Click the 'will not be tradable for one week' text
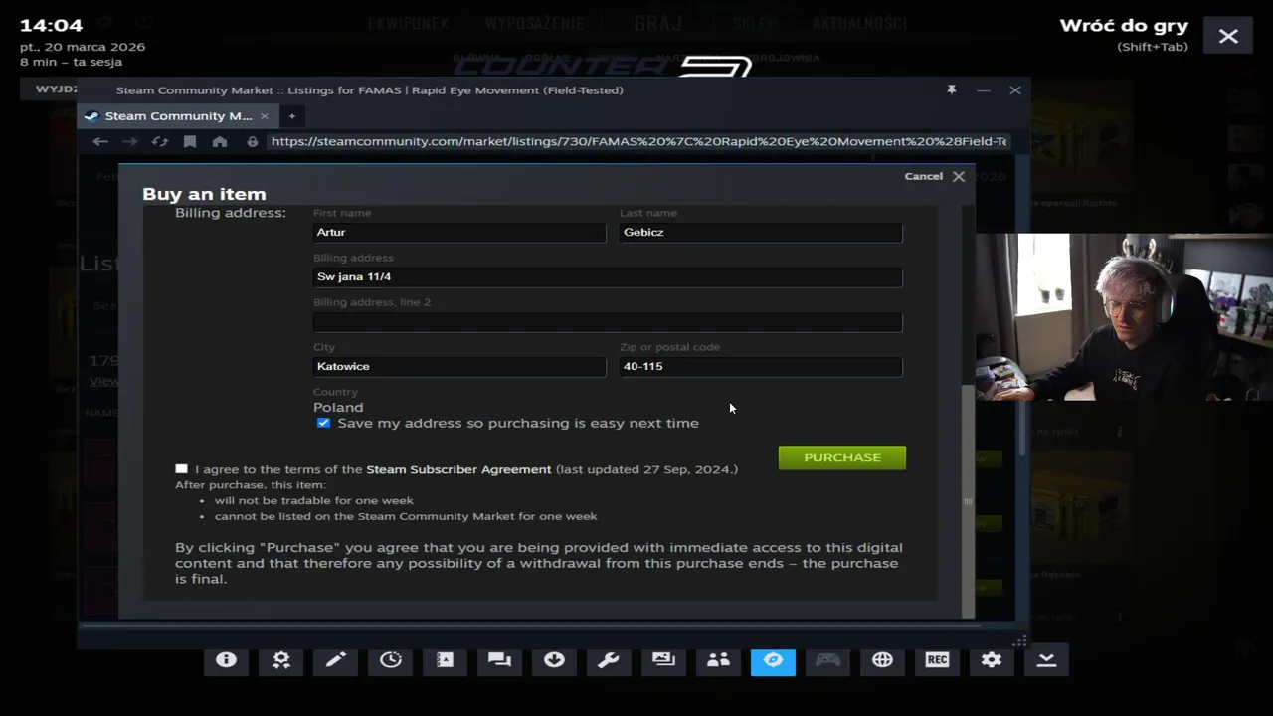 pos(313,500)
